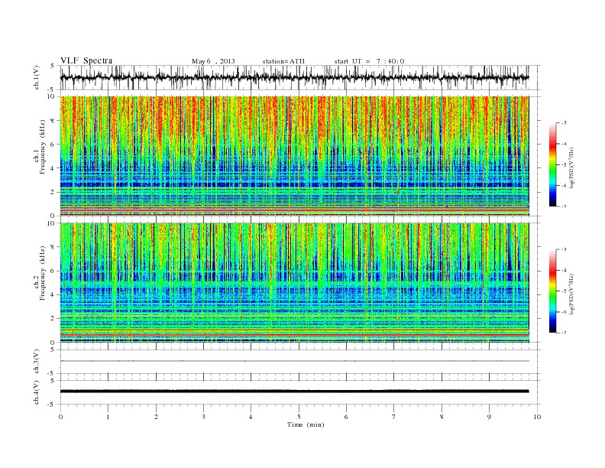Click the "2" kHz tick on ch.2 spectrogram
The image size is (605, 468).
[x=53, y=319]
